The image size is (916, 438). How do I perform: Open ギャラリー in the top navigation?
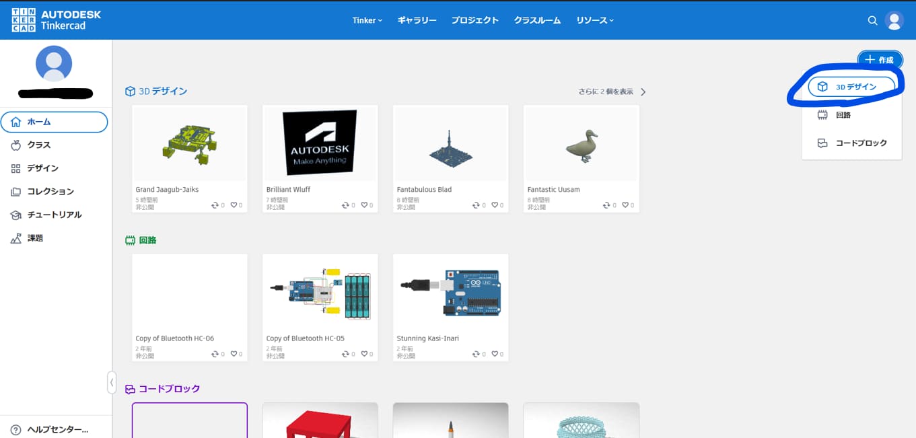pos(417,20)
